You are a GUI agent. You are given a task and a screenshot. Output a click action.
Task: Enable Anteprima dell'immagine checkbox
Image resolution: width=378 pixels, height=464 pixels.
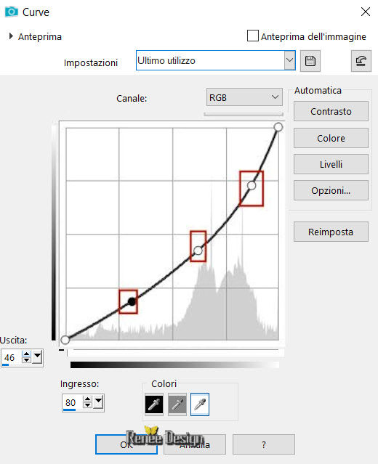(253, 36)
